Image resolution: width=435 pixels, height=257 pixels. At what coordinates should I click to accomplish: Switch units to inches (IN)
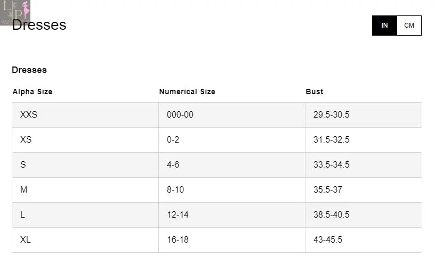384,26
